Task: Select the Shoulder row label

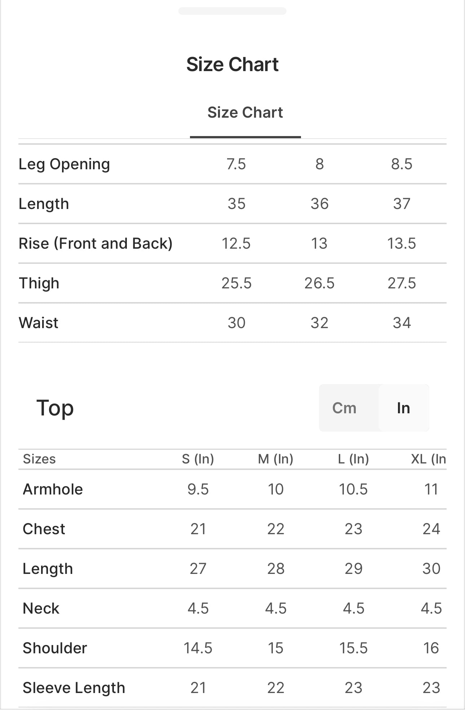Action: coord(55,648)
